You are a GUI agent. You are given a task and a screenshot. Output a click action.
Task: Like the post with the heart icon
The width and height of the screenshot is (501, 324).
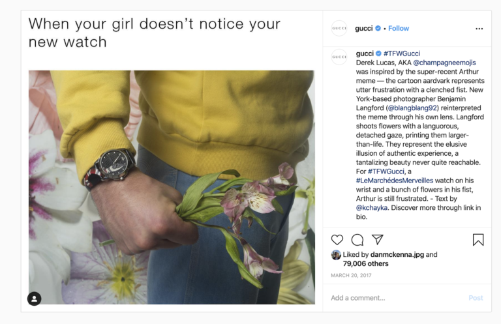click(x=337, y=240)
